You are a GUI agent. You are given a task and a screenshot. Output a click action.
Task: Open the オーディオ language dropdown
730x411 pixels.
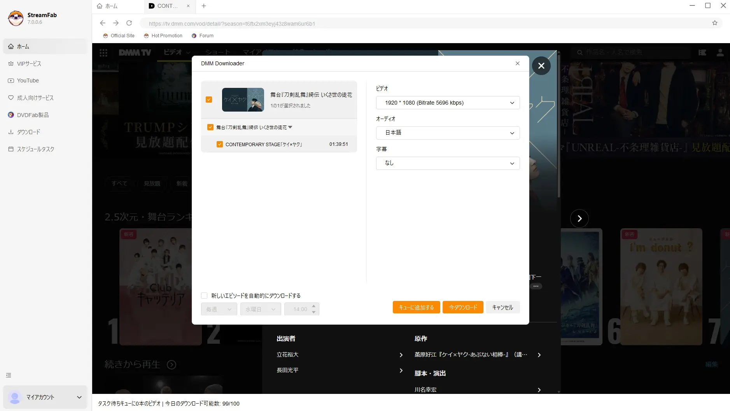[x=448, y=133]
